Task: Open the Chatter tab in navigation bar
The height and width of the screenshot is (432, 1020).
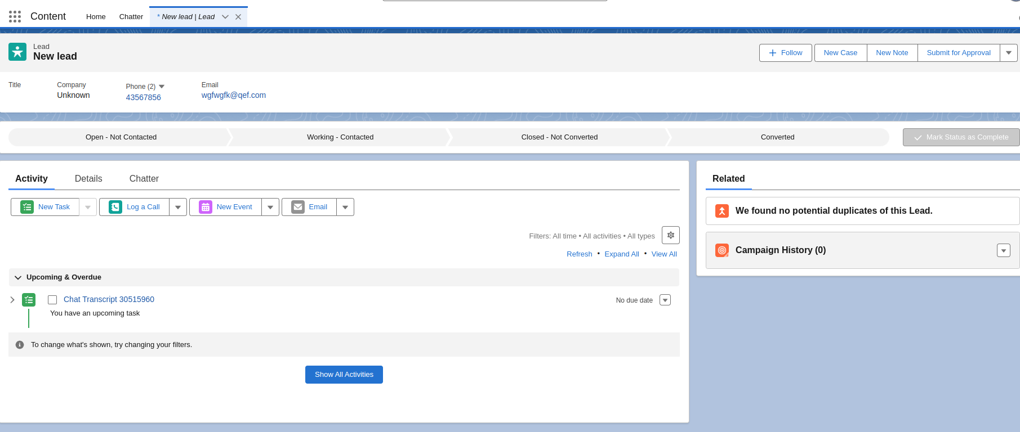Action: click(x=131, y=17)
